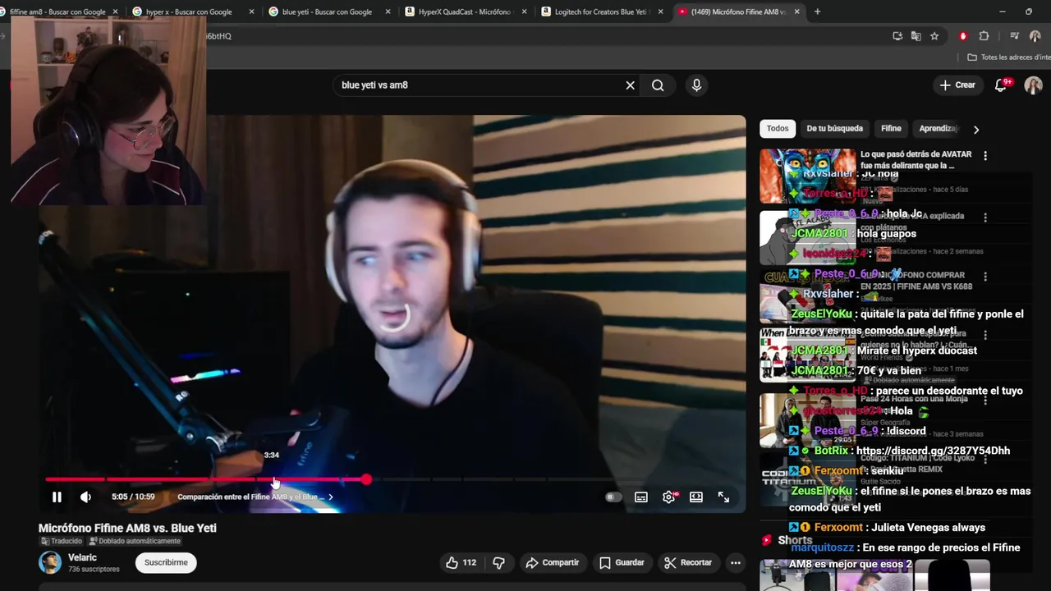The image size is (1051, 591).
Task: Select the 'Fifine' filter chip
Action: click(x=891, y=129)
